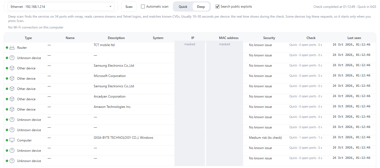Click the Windows system cell
Screen dimensions: 380x168
(147, 138)
